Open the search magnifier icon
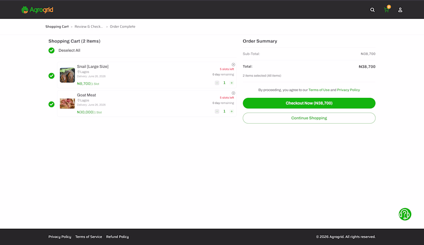This screenshot has height=245, width=424. click(372, 10)
